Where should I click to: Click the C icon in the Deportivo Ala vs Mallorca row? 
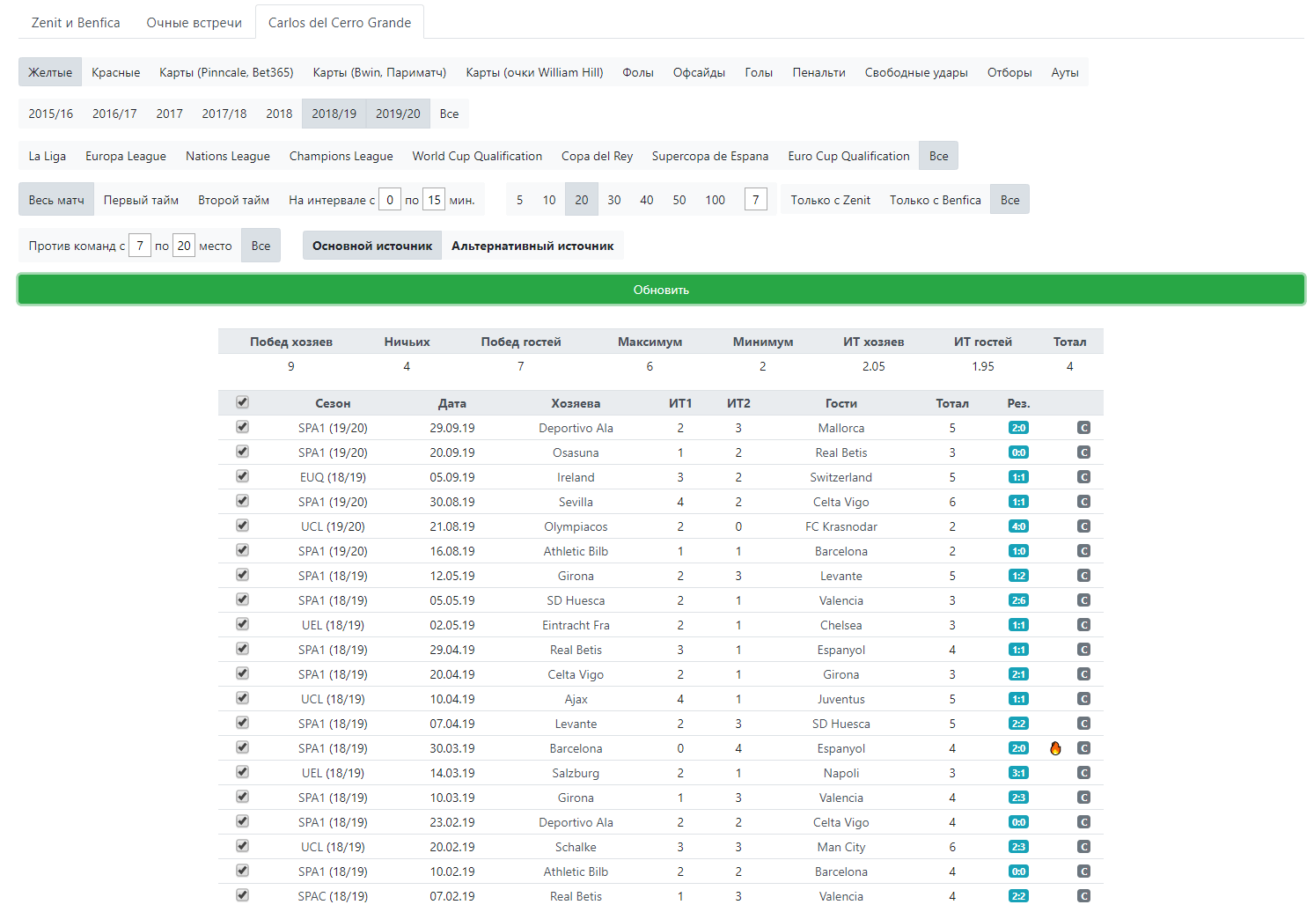[1083, 428]
